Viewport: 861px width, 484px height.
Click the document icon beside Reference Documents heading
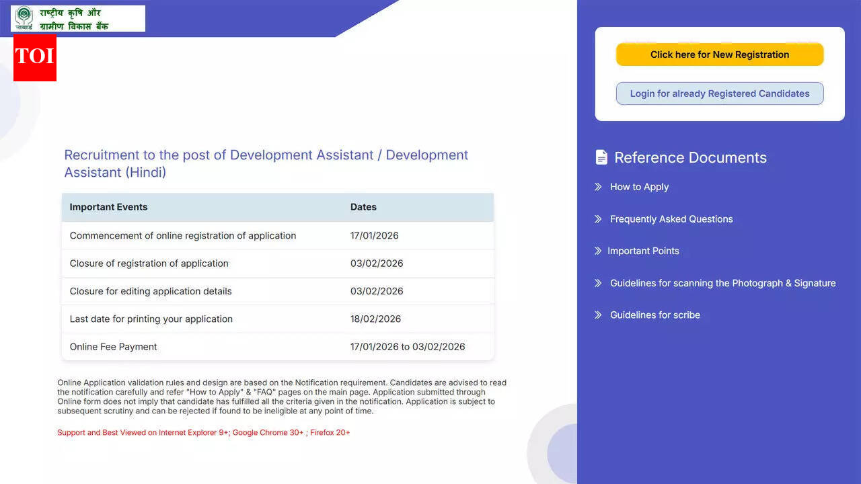tap(601, 157)
